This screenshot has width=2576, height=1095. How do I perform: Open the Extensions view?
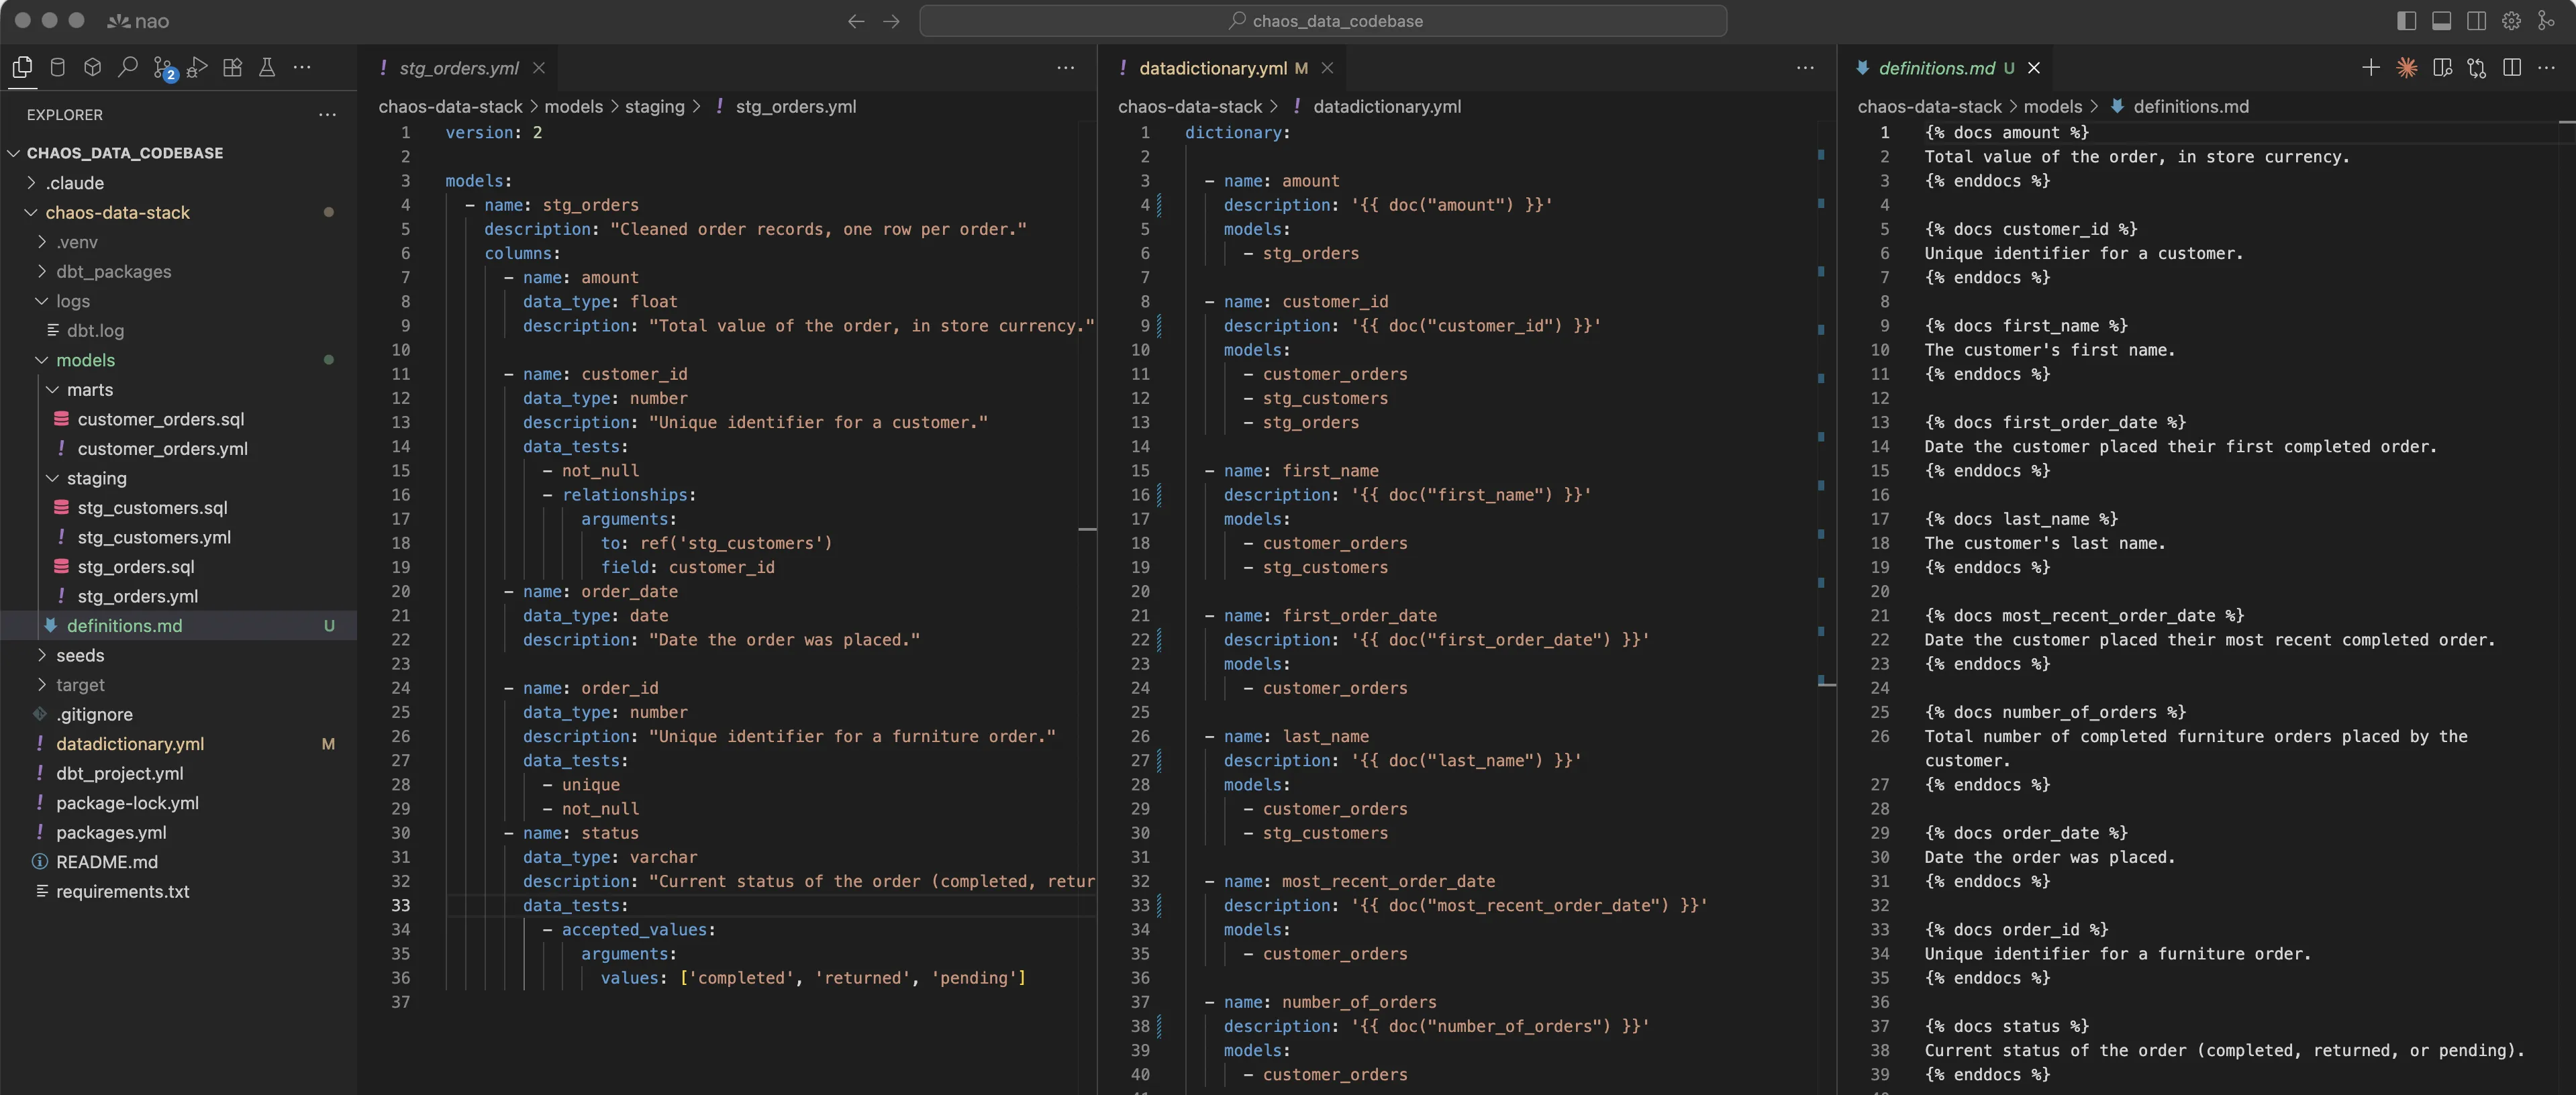232,67
